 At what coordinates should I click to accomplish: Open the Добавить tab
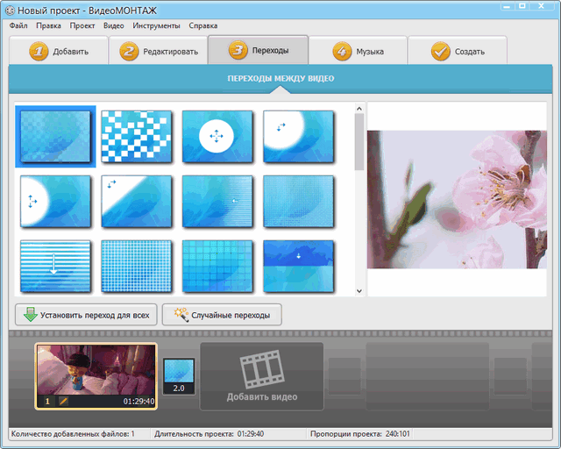[60, 51]
